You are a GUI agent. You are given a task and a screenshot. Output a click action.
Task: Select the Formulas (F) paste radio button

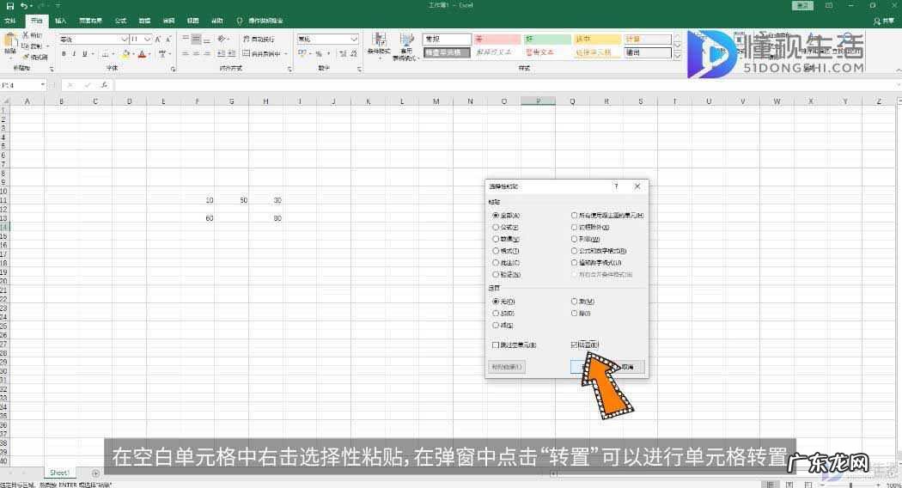[496, 228]
